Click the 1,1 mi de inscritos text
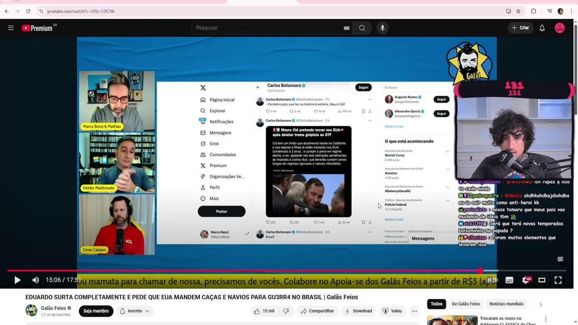This screenshot has height=325, width=578. [56, 315]
